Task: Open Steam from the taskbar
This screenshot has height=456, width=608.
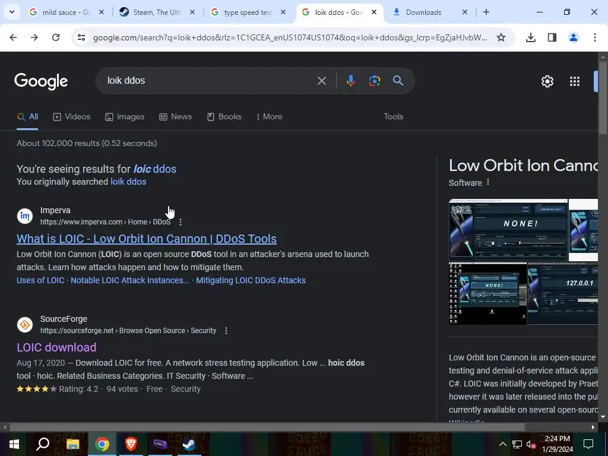Action: point(189,444)
